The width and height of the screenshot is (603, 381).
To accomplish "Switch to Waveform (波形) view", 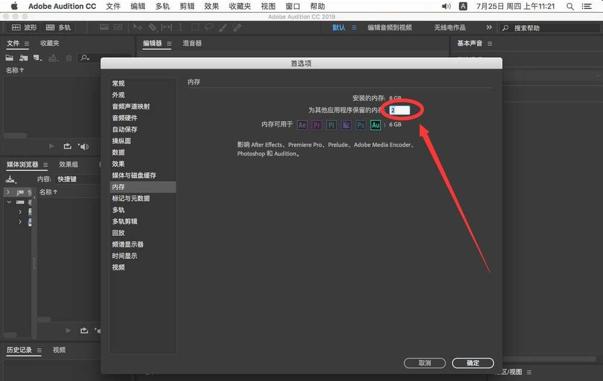I will click(x=24, y=28).
